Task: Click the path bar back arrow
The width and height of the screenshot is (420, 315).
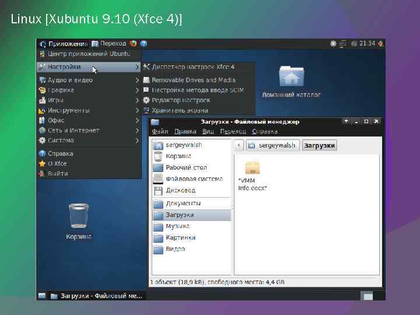Action: (x=239, y=145)
